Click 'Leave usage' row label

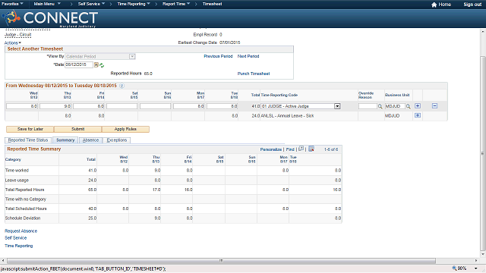point(17,180)
